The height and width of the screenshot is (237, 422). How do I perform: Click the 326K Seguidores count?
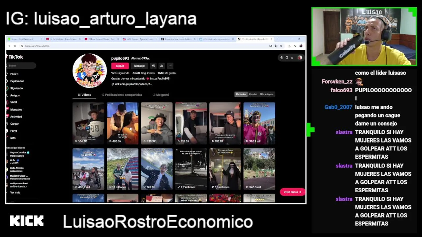tap(143, 73)
